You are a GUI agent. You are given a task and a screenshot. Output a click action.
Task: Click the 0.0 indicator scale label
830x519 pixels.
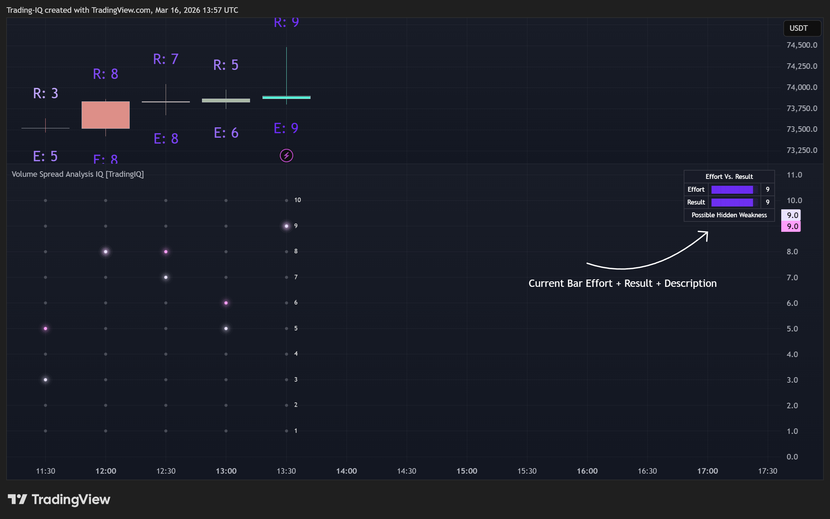(792, 457)
